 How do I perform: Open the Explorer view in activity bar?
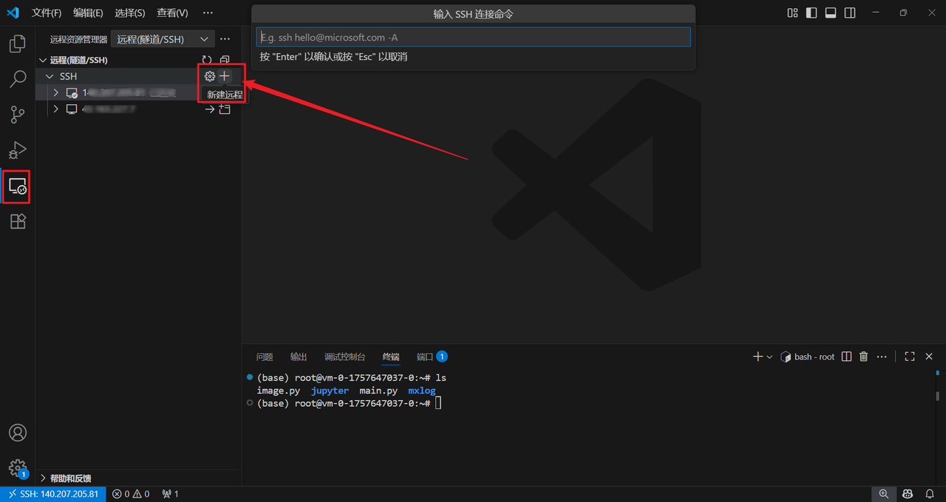pos(18,44)
